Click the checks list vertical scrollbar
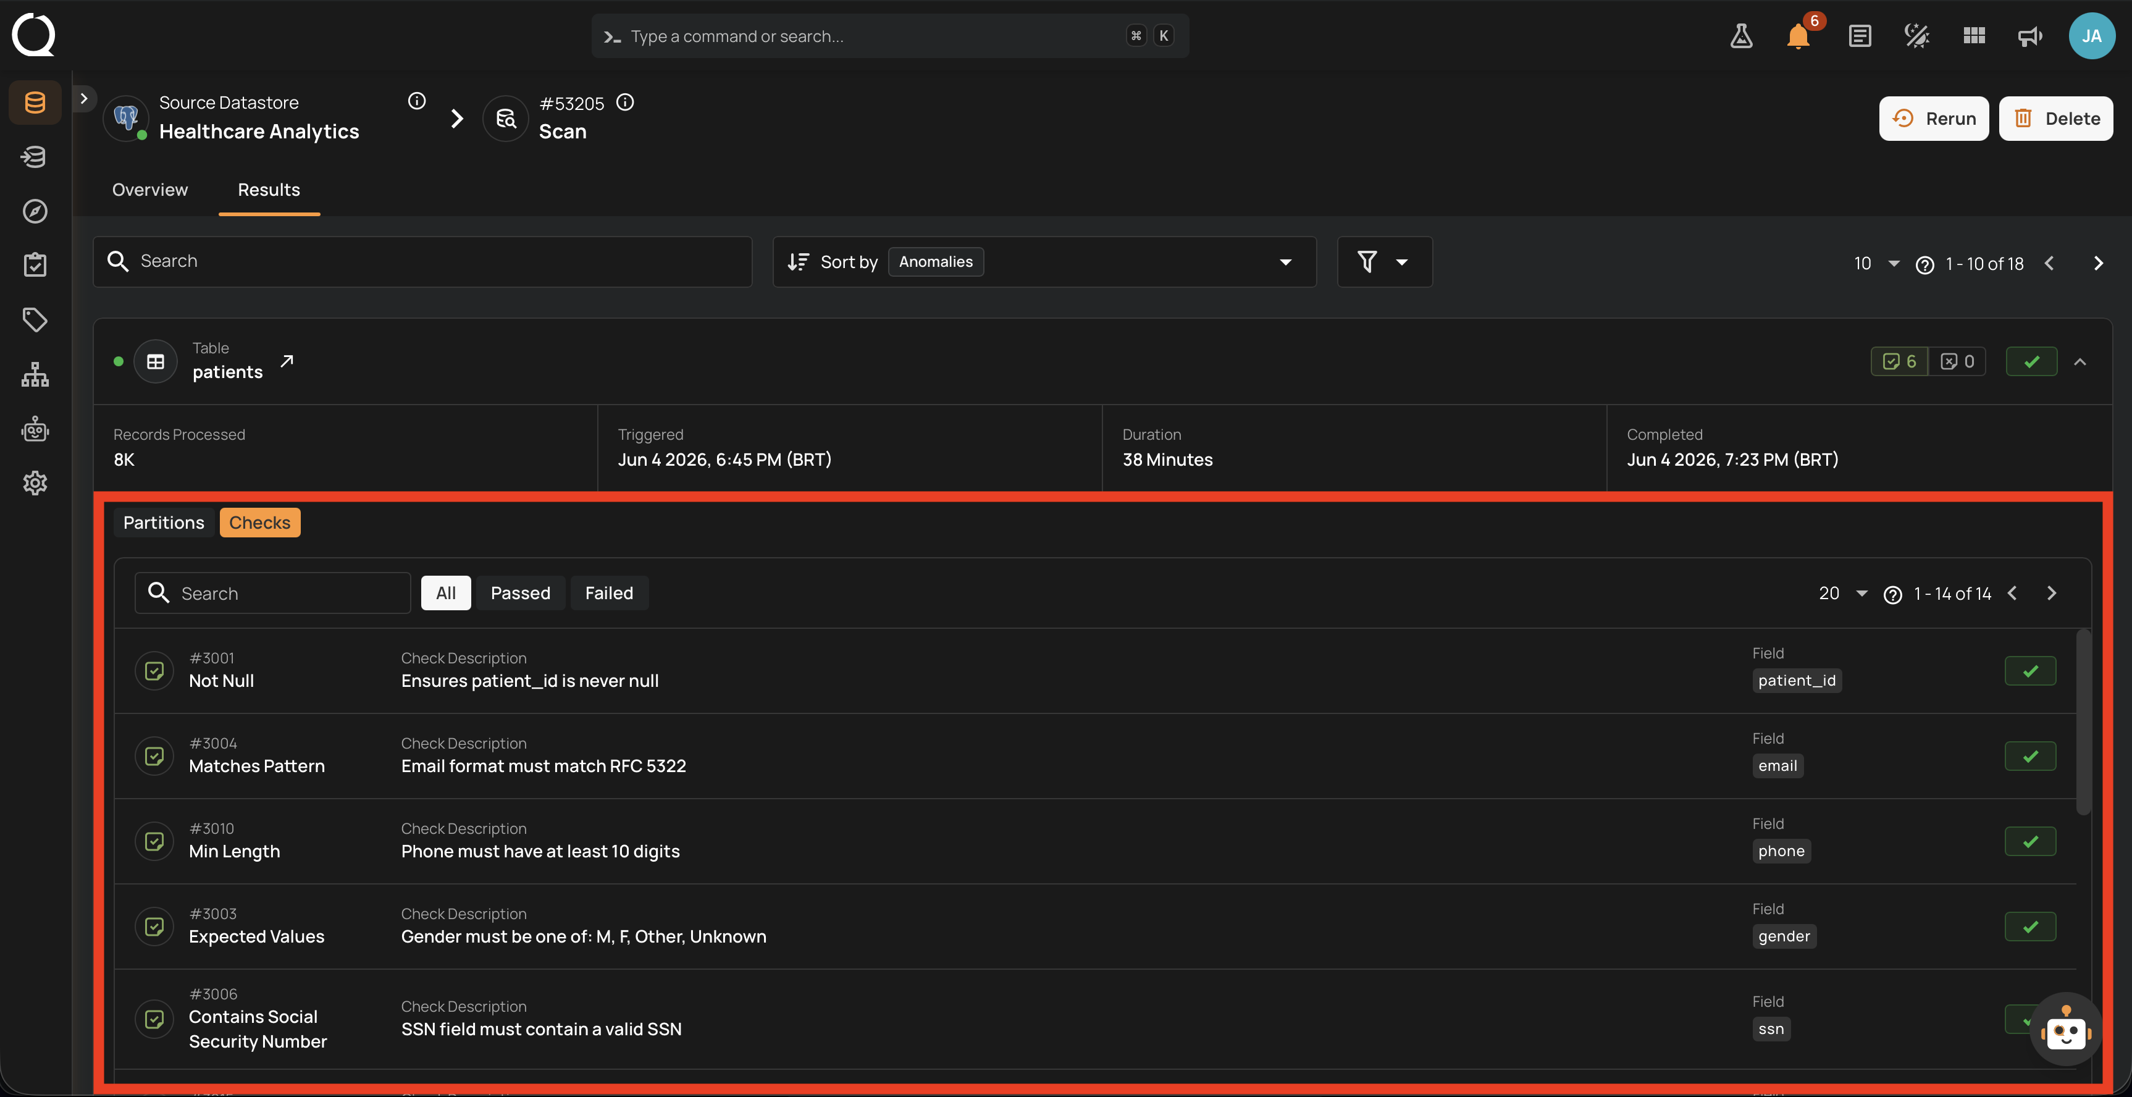The image size is (2132, 1097). click(x=2084, y=722)
